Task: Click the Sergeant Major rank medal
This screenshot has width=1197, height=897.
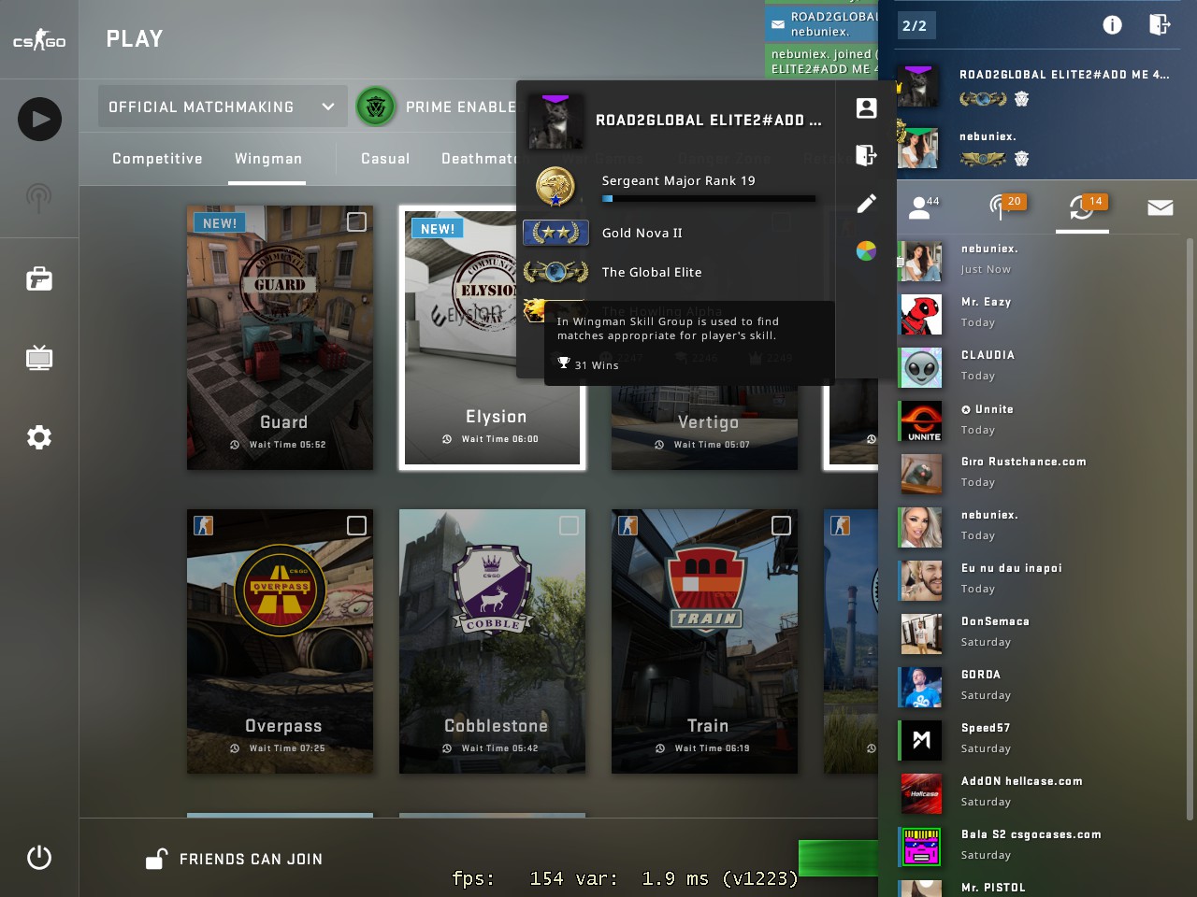Action: tap(555, 186)
